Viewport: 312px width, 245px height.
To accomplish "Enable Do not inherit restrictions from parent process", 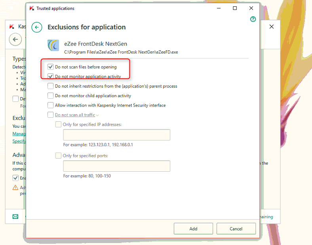I will (x=51, y=86).
